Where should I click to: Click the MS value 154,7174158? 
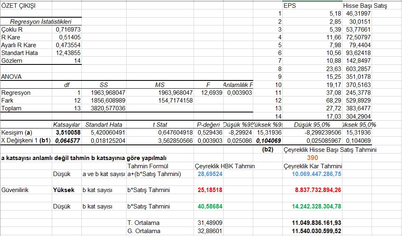point(176,101)
